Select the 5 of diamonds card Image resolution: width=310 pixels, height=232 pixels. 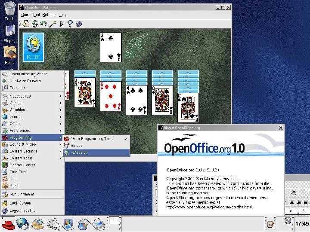tap(111, 97)
